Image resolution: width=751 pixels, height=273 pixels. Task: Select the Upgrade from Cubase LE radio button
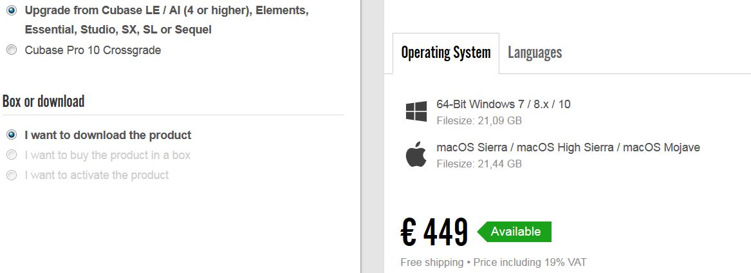12,10
